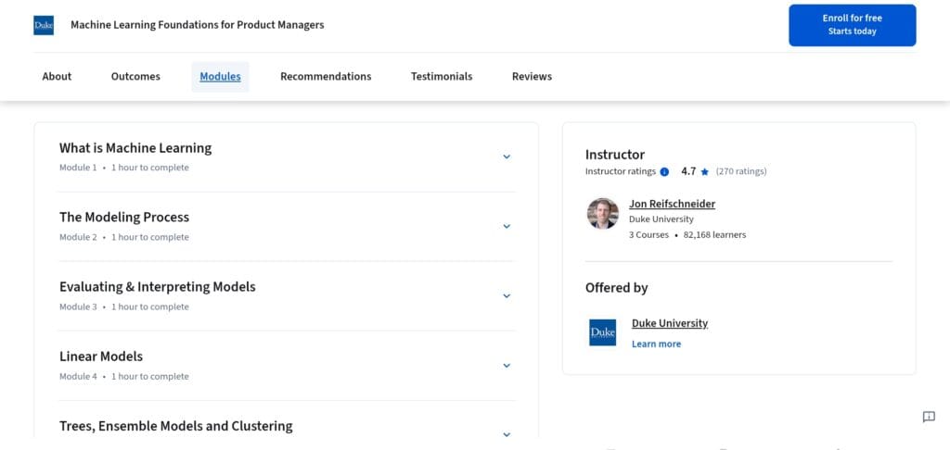Go to About tab

[57, 76]
